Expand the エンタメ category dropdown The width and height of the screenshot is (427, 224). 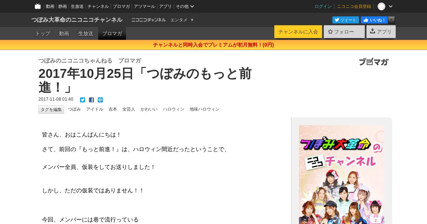click(182, 20)
